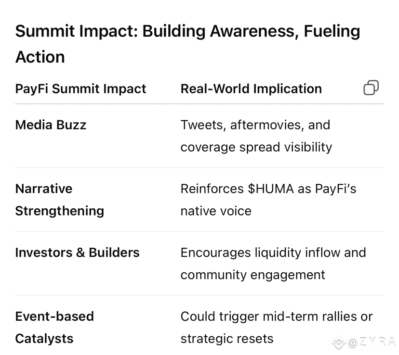Image resolution: width=399 pixels, height=355 pixels.
Task: Click the 'Reinforces $HUMA' description cell
Action: point(268,200)
